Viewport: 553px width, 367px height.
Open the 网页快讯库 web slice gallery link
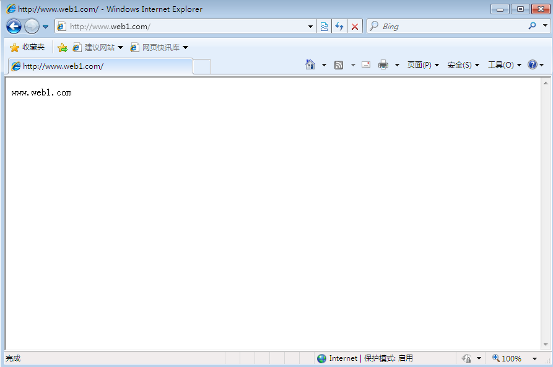159,47
